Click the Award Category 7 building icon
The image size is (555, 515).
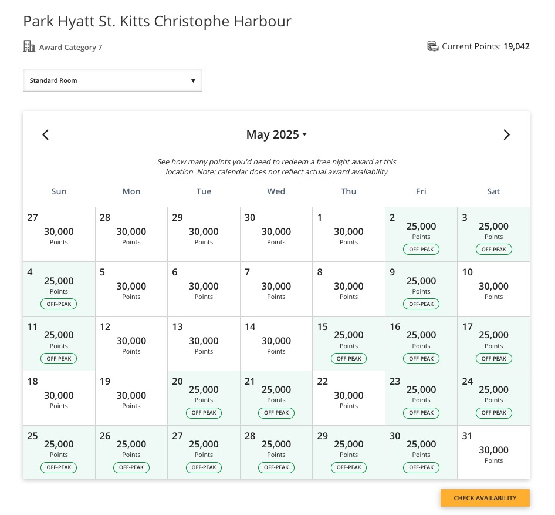coord(29,46)
